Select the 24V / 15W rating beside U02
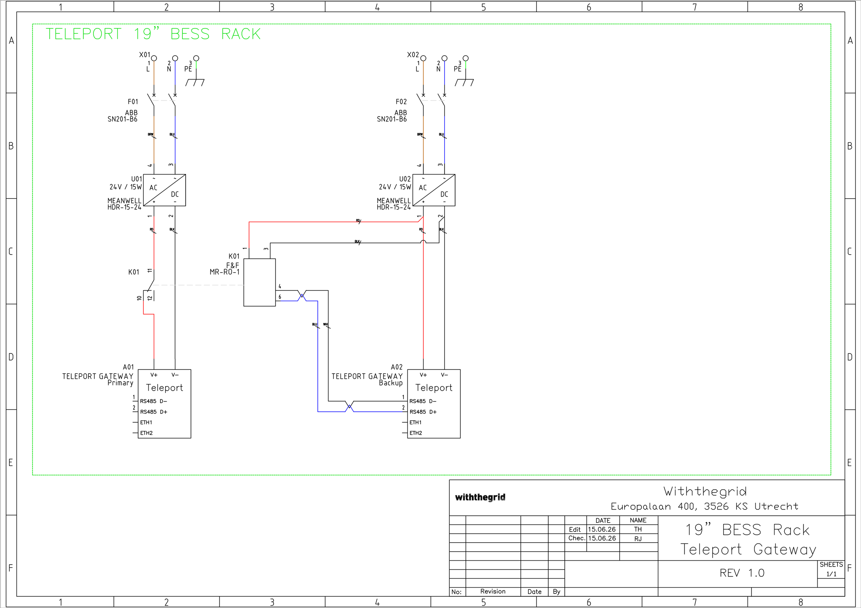 (395, 187)
